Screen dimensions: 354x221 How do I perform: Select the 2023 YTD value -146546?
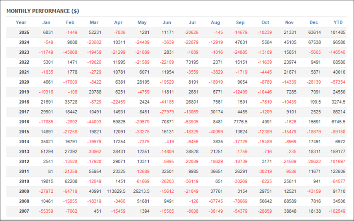[x=337, y=52]
